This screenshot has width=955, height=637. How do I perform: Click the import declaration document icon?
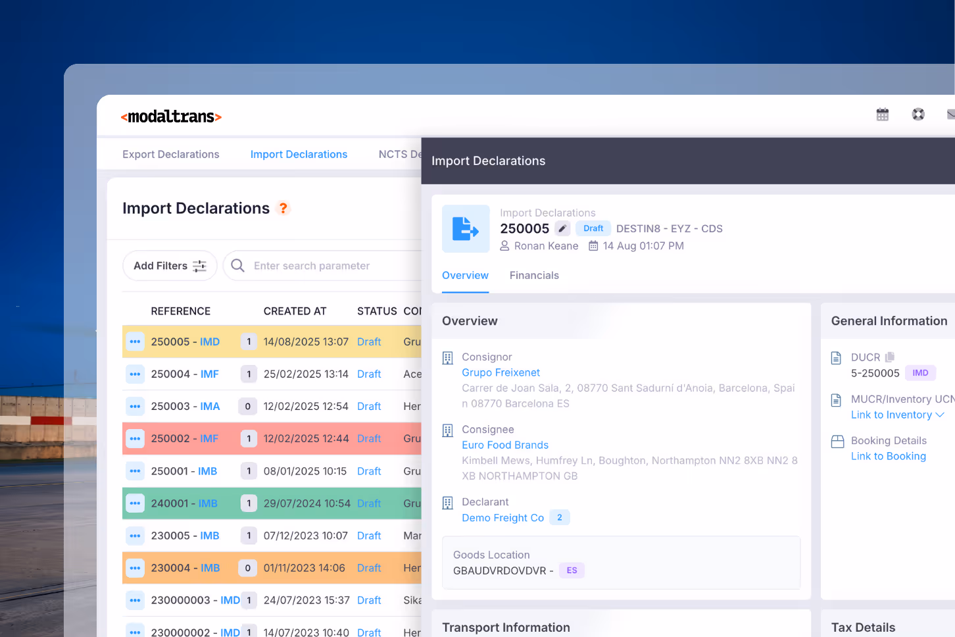click(x=466, y=229)
